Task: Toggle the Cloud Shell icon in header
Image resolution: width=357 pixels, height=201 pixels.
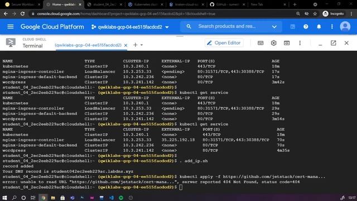Action: (x=292, y=27)
